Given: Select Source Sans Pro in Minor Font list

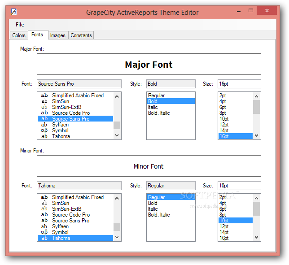Looking at the screenshot, I should click(75, 221).
